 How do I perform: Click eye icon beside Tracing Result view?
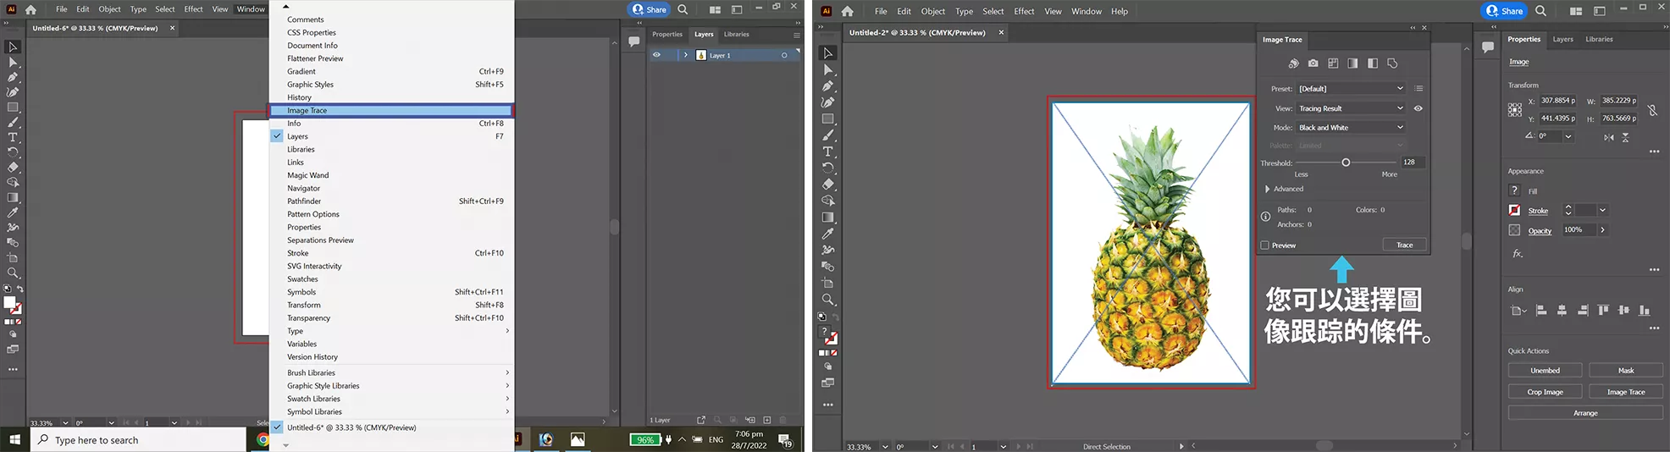1418,108
